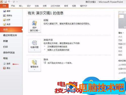Open 最近所用文件 list
The height and width of the screenshot is (95, 126).
coord(10,35)
